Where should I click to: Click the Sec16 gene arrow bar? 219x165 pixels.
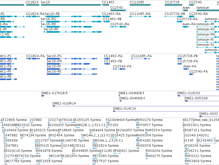71,5
